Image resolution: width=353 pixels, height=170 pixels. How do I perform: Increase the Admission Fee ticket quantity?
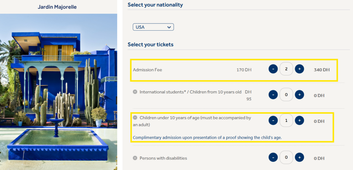coord(299,69)
